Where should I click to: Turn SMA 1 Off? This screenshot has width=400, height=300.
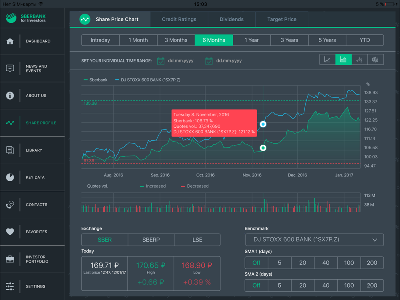pos(256,263)
